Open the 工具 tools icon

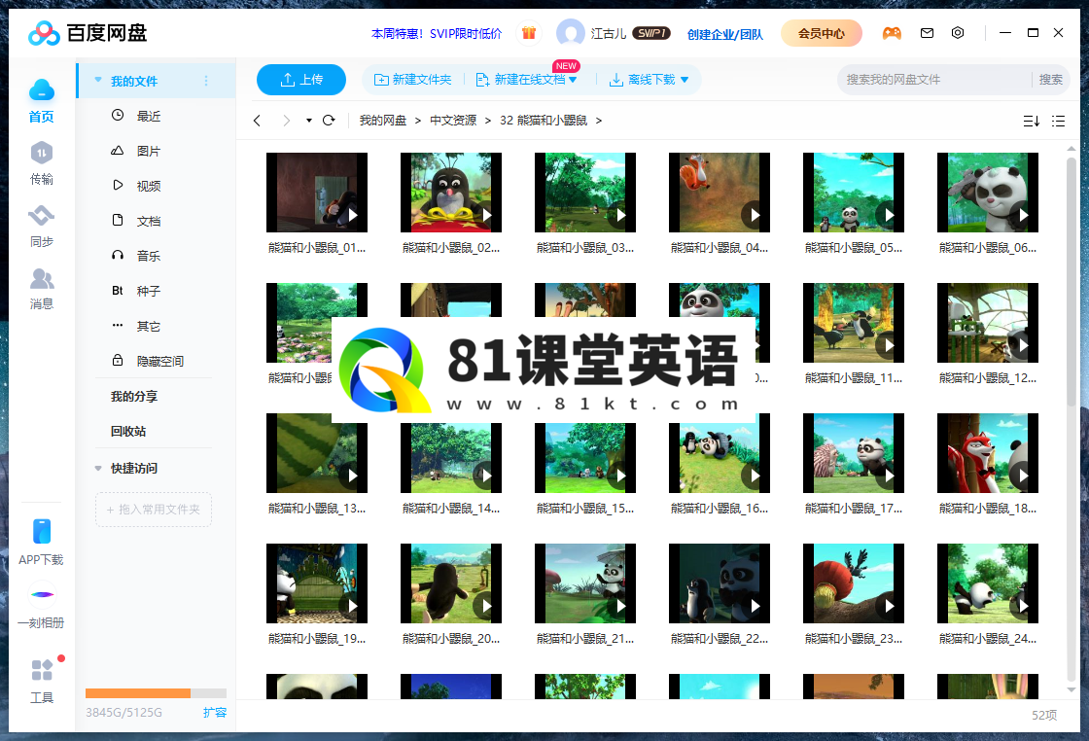(42, 670)
